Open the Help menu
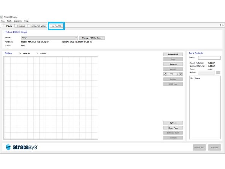The width and height of the screenshot is (225, 169). click(x=26, y=21)
